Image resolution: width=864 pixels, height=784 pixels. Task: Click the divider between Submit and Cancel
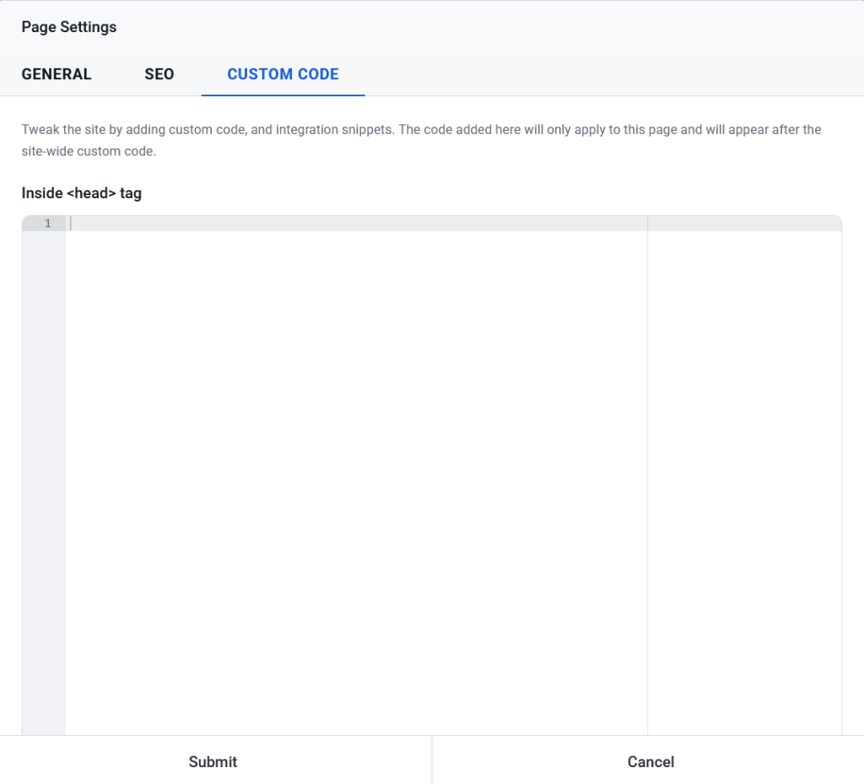[432, 760]
